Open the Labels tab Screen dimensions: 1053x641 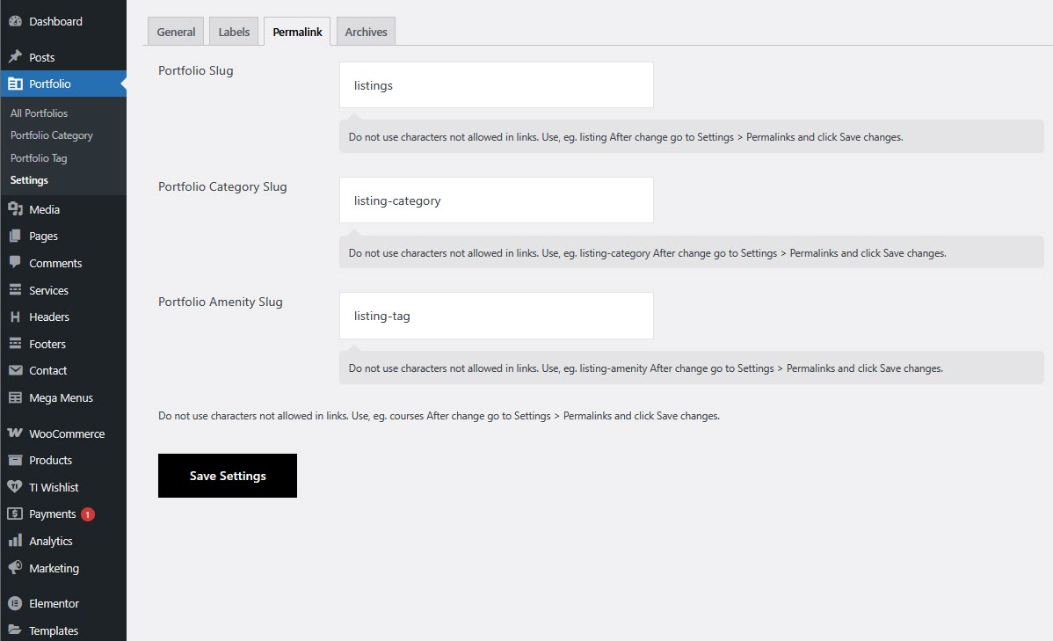pos(234,32)
